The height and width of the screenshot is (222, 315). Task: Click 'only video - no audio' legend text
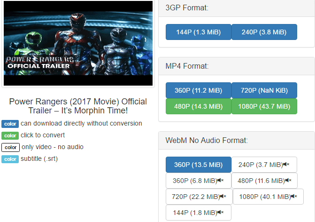53,147
